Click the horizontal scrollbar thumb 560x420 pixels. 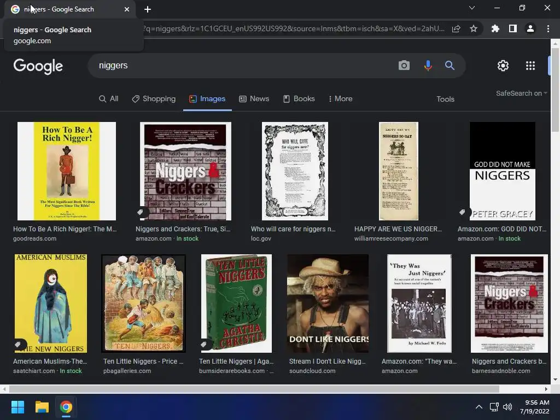254,389
